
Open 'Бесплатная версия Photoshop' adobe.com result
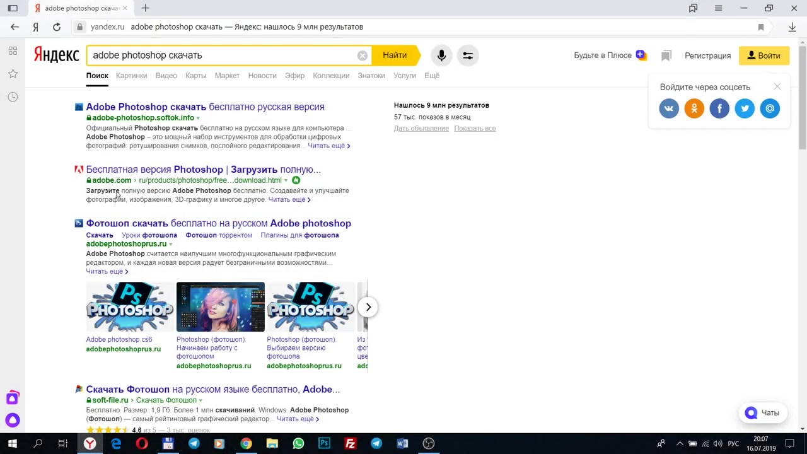(204, 170)
